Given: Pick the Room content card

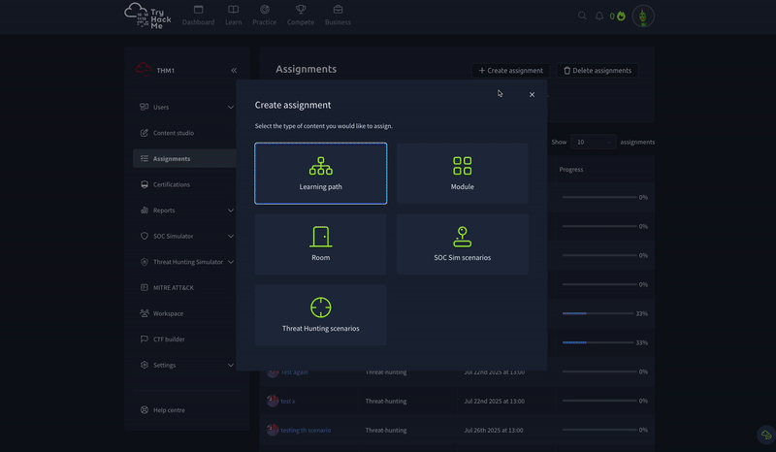Looking at the screenshot, I should [x=321, y=244].
